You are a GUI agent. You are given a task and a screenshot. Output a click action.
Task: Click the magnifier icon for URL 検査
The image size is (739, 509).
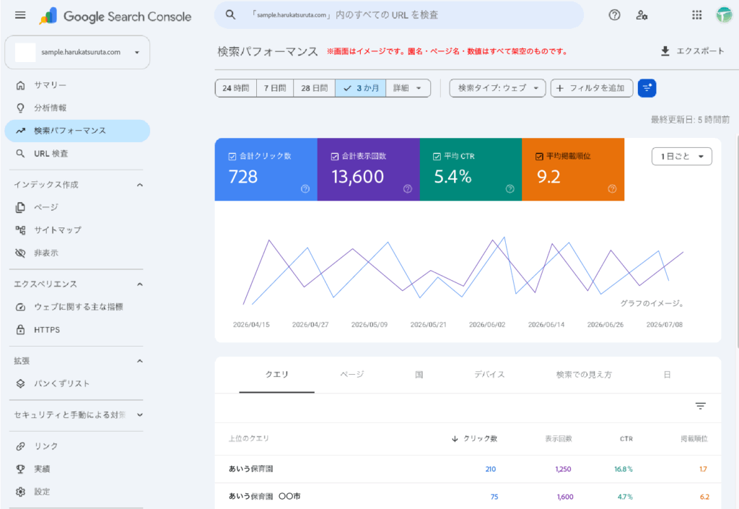coord(20,154)
